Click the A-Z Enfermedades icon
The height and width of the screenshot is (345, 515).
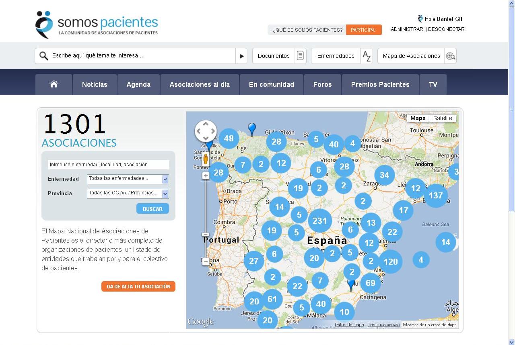point(367,56)
